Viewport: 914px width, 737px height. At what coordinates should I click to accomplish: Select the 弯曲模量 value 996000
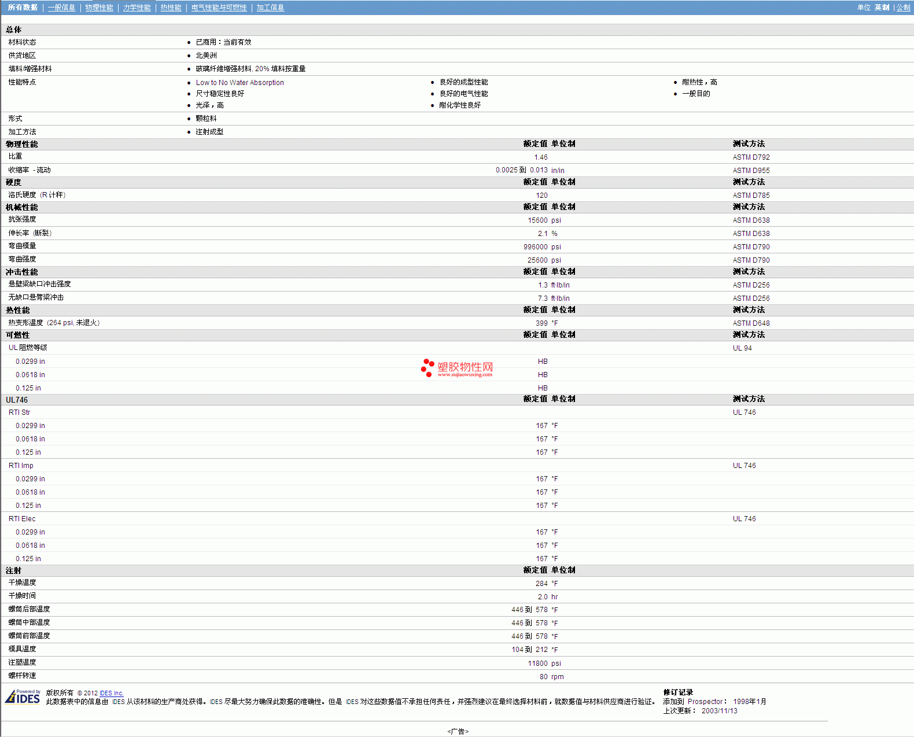click(x=536, y=247)
